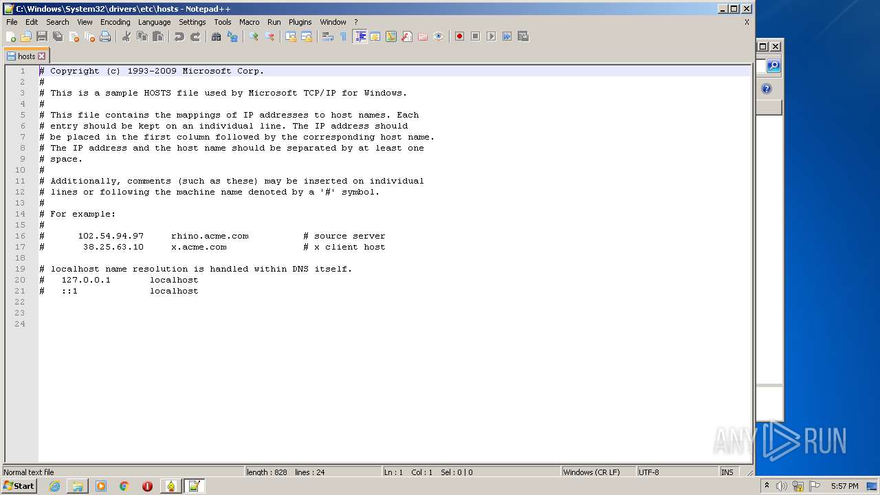Open the ? help menu
Viewport: 880px width, 495px height.
[x=356, y=22]
